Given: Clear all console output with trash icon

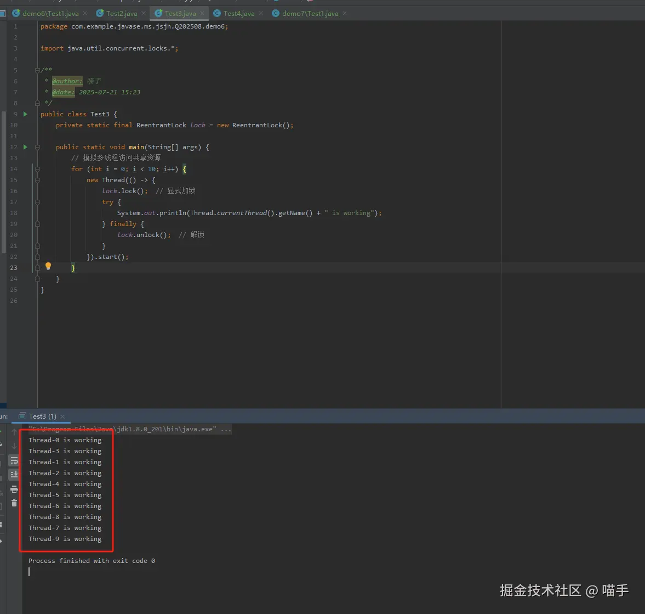Looking at the screenshot, I should click(14, 503).
